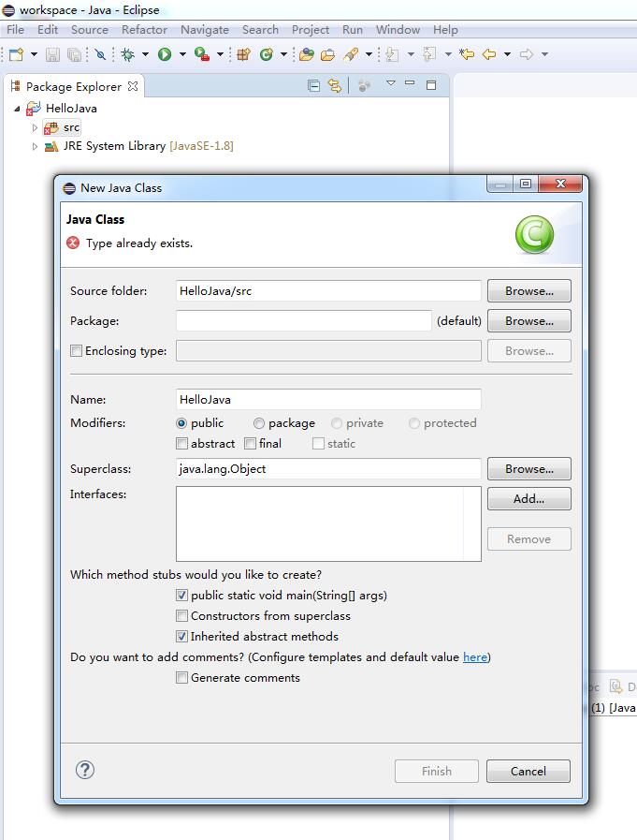Click the Skip All Breakpoints icon
Screen dimensions: 637x840
(100, 54)
